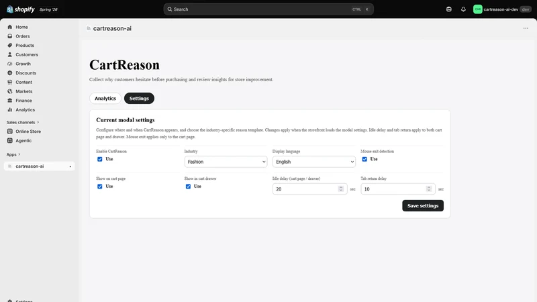Screen dimensions: 537x302
Task: Click the green store avatar
Action: point(477,9)
